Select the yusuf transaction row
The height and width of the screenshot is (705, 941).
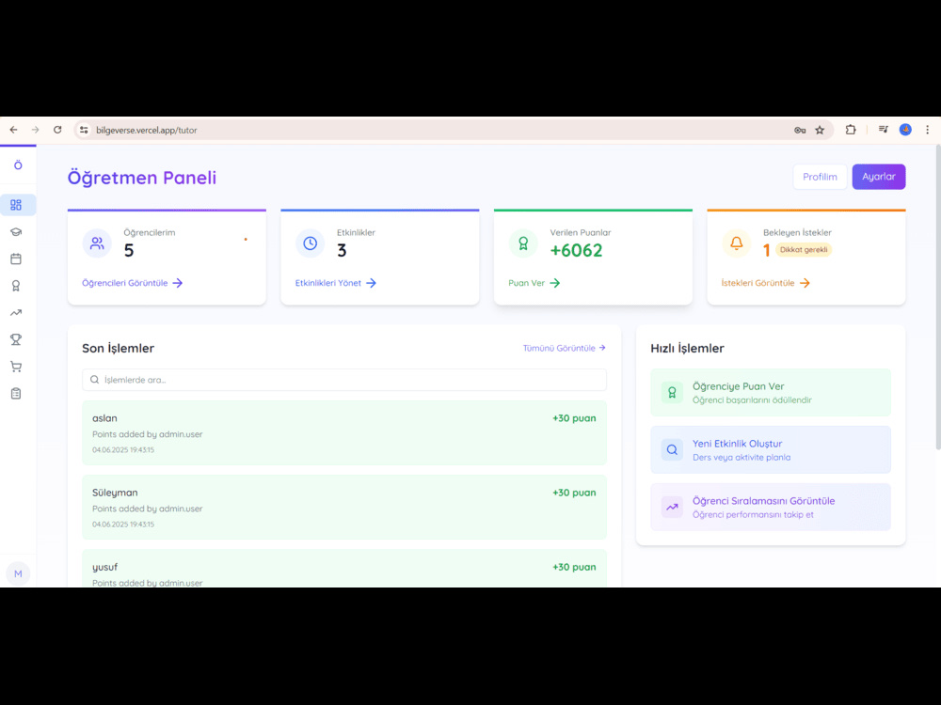point(343,569)
